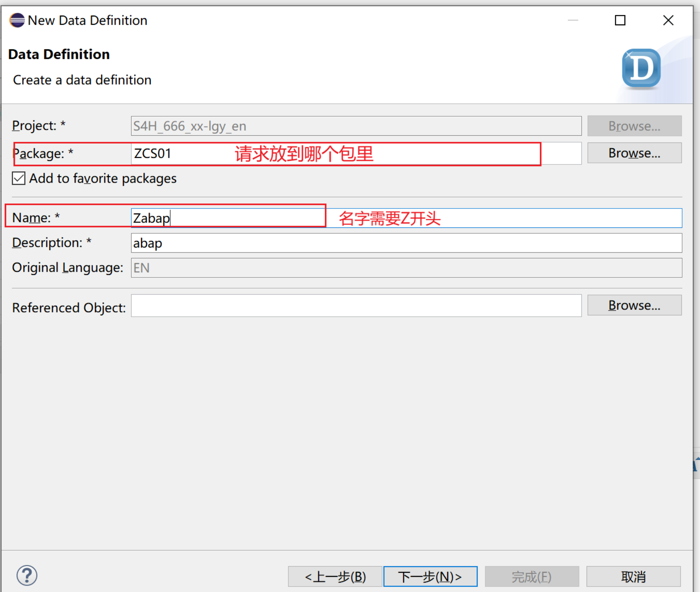Browse for a Package
The width and height of the screenshot is (700, 592).
click(x=634, y=153)
